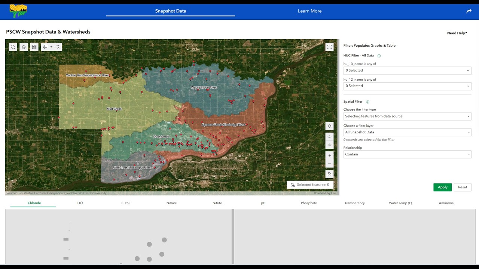Click the Selected features indicator
The width and height of the screenshot is (479, 269).
(x=310, y=185)
